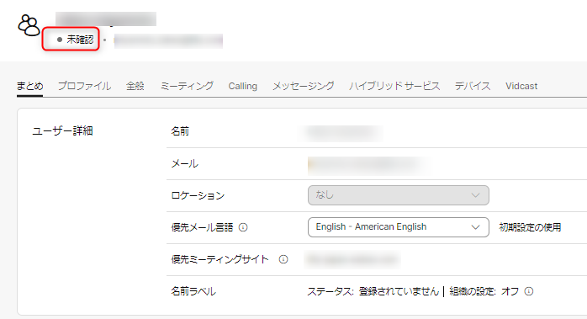Open the ミーティング tab

pos(187,86)
